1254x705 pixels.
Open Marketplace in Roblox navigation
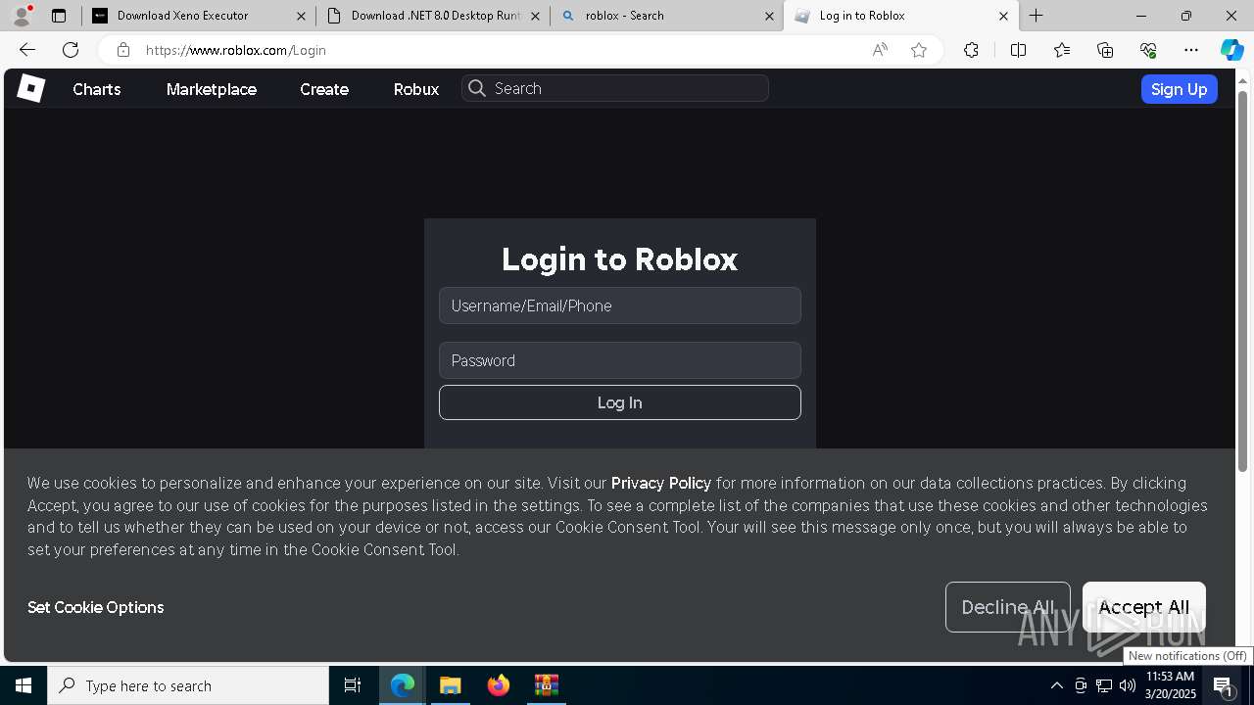212,89
